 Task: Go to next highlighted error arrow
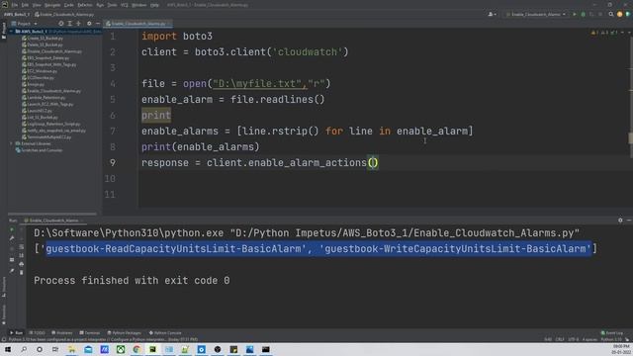[x=629, y=33]
